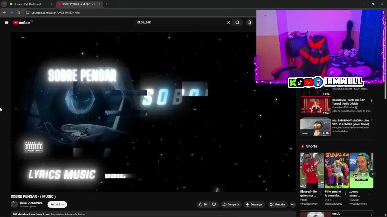This screenshot has height=217, width=387.
Task: Open options for Pirlo arruinó short
Action: pyautogui.click(x=345, y=193)
